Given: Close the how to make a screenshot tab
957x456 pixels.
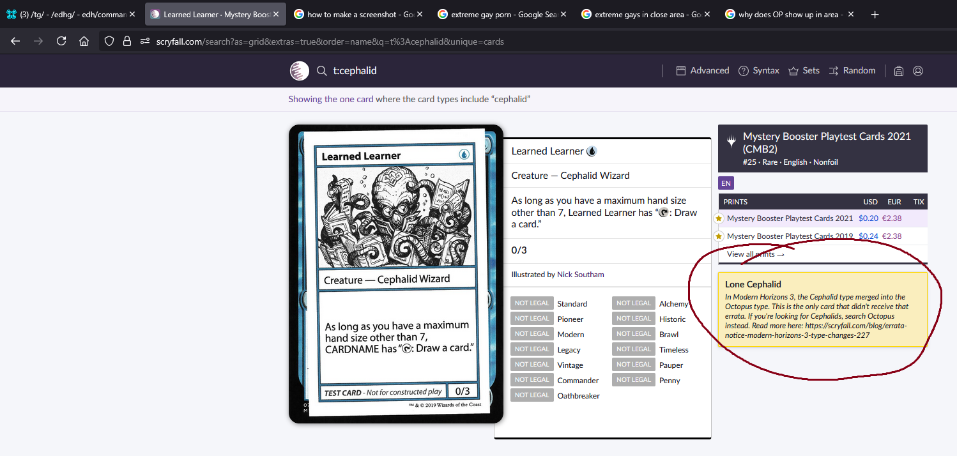Looking at the screenshot, I should click(x=419, y=14).
